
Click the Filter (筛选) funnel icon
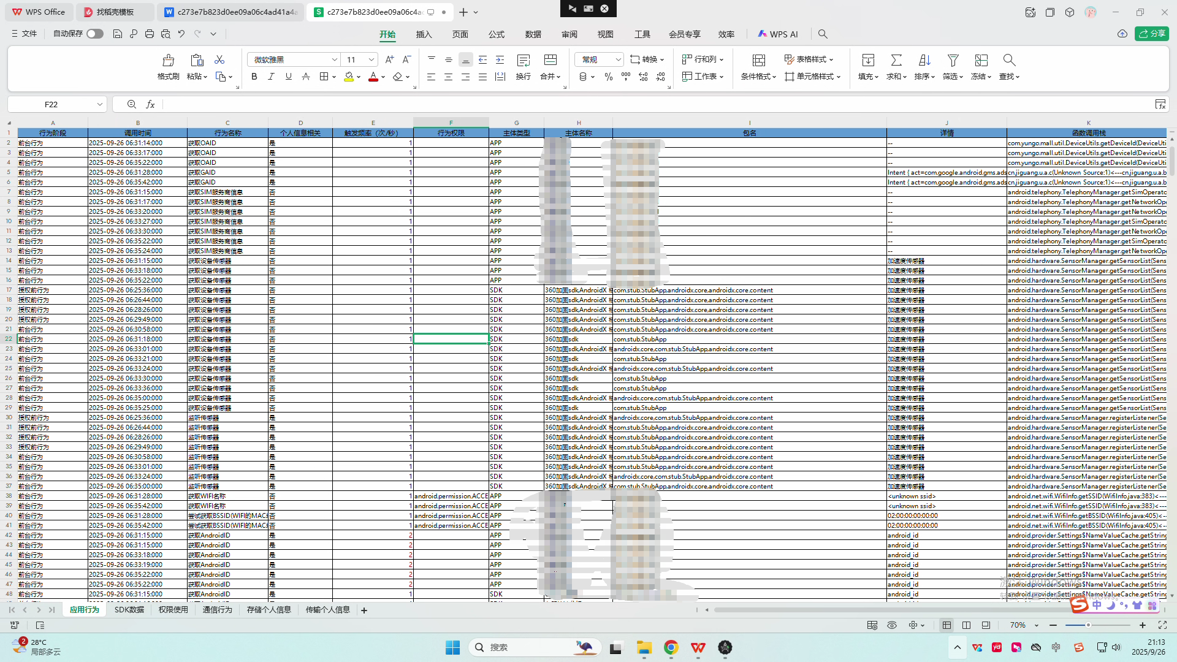953,60
